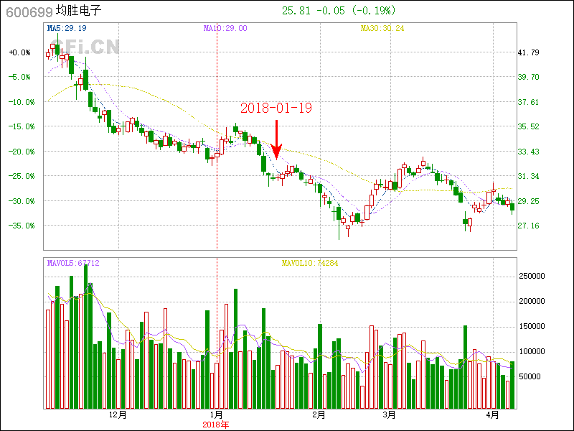Viewport: 574px width, 431px height.
Task: Select the 4月 marker on time axis
Action: (x=493, y=415)
